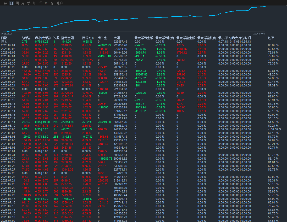
Task: Click the 536035.73 balance cell
Action: [120, 162]
